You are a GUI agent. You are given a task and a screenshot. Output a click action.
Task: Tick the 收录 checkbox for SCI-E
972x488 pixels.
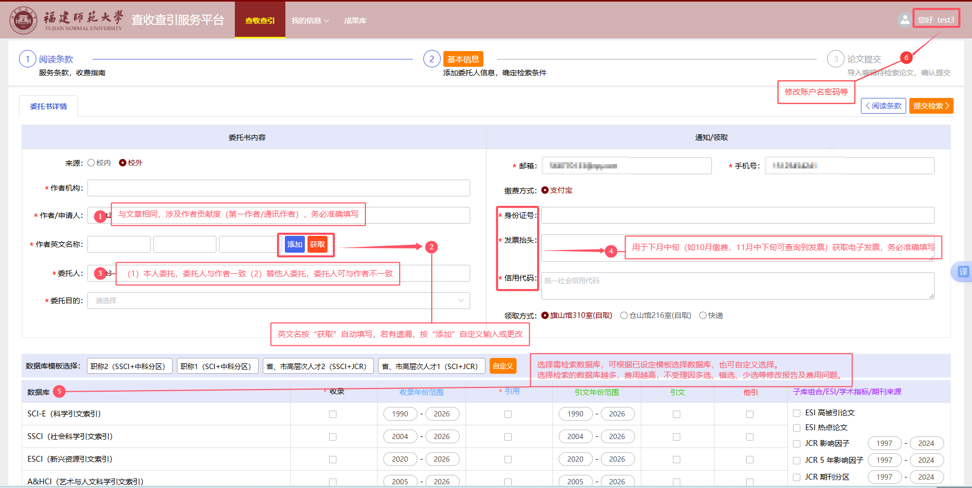point(333,414)
